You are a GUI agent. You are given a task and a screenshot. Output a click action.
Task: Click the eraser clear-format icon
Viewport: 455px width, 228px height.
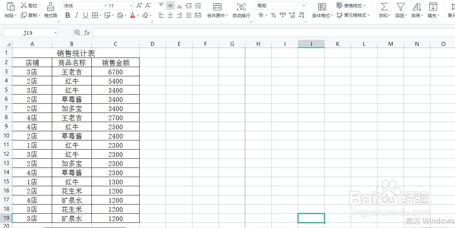[x=145, y=15]
